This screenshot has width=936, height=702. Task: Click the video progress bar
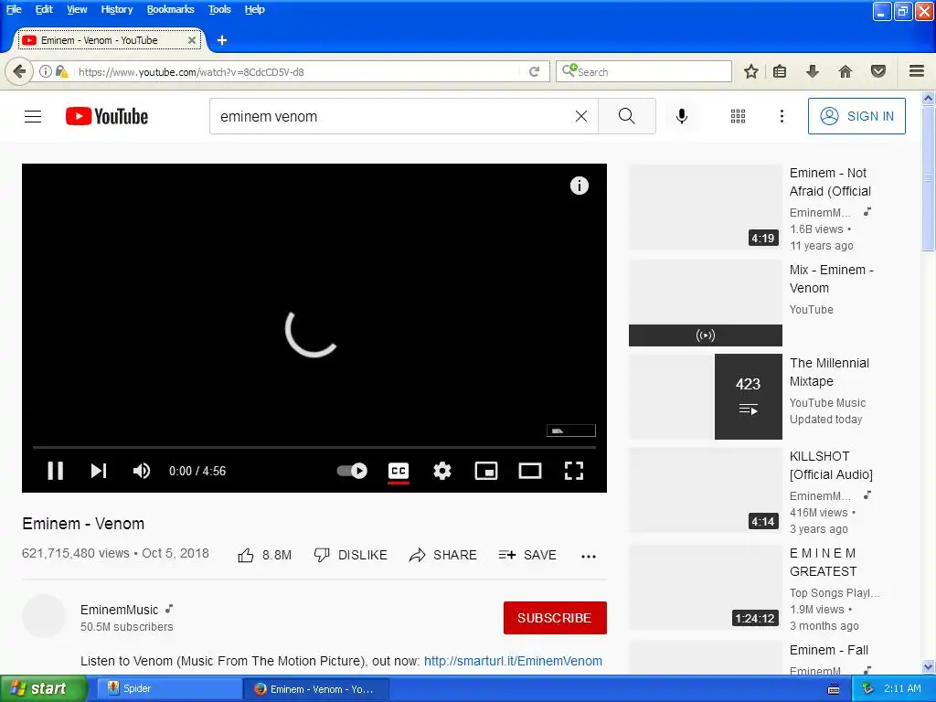point(314,446)
